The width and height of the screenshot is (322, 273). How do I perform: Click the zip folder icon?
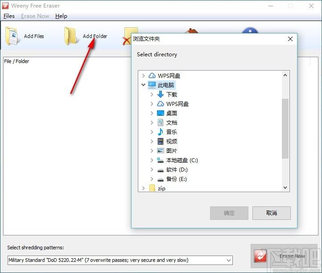[x=152, y=188]
